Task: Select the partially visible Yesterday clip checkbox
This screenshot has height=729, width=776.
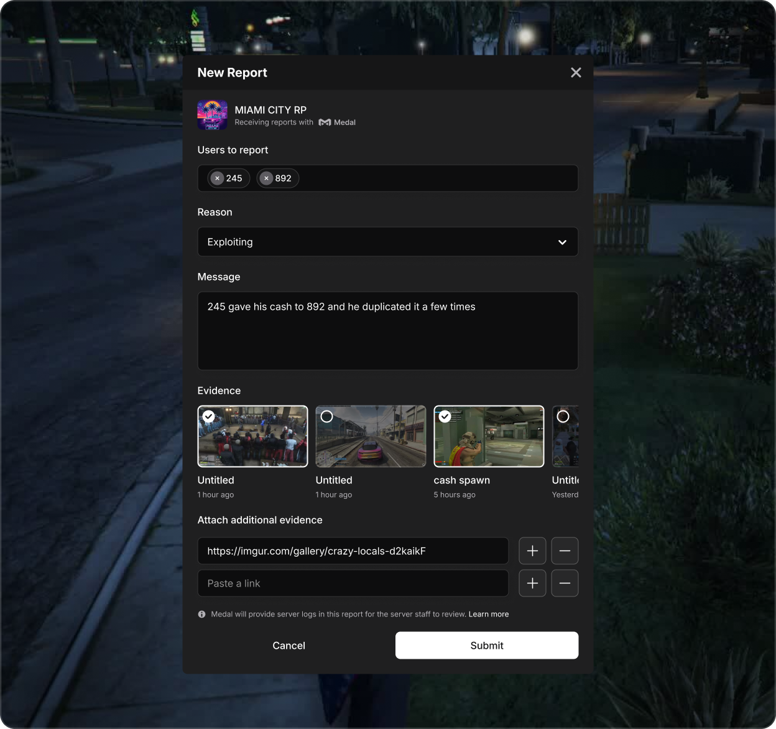Action: tap(563, 417)
